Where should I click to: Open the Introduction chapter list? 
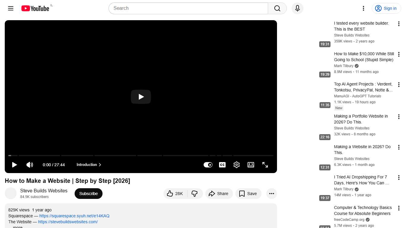[89, 165]
